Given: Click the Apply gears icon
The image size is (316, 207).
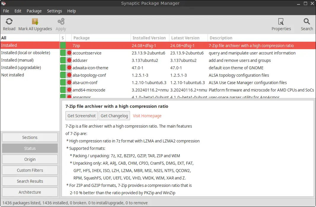Looking at the screenshot, I should click(61, 21).
